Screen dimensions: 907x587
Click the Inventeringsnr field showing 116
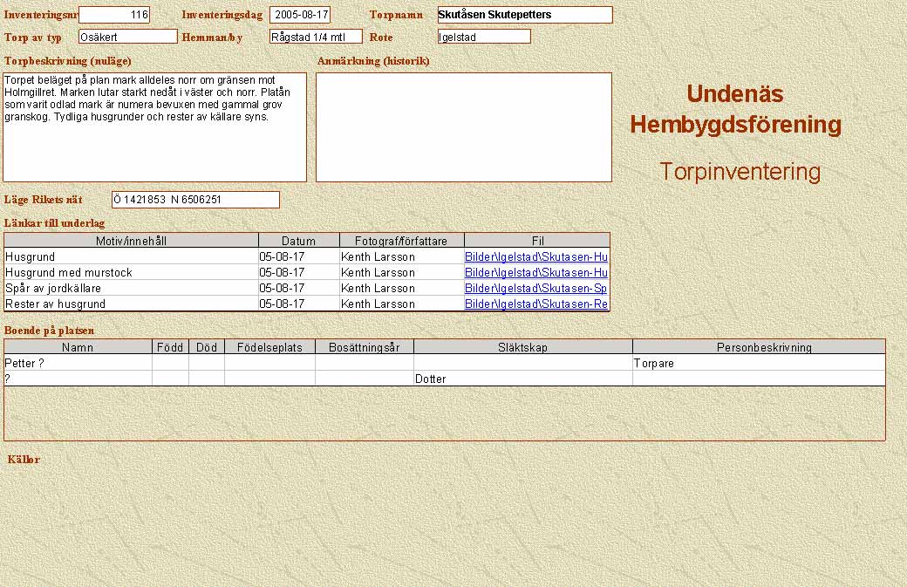coord(113,15)
